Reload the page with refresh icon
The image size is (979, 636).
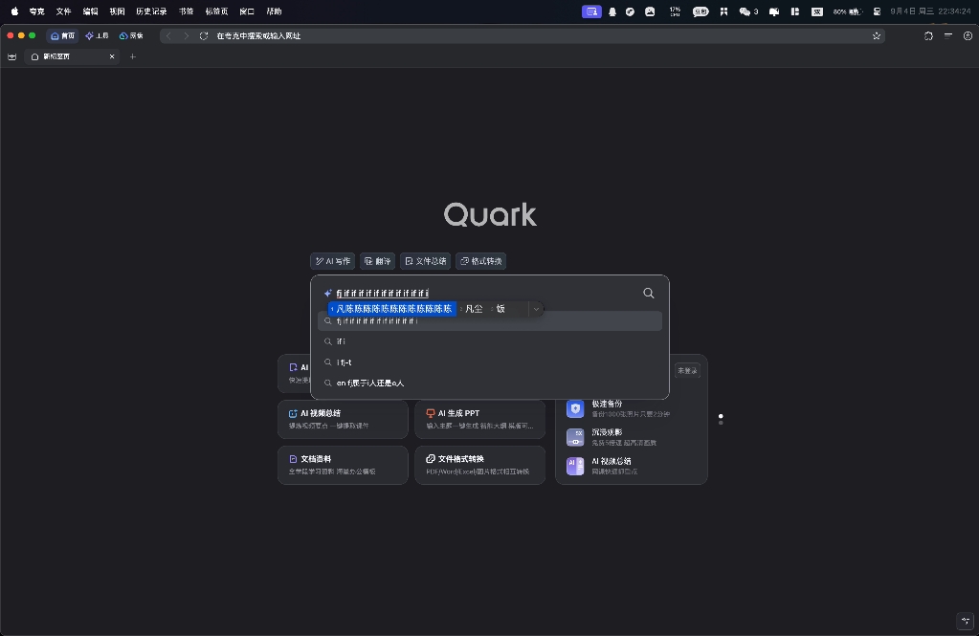(x=204, y=36)
